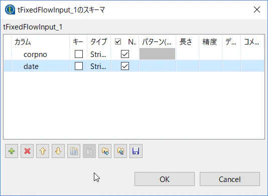Click the length cell in corpno row

(x=188, y=54)
